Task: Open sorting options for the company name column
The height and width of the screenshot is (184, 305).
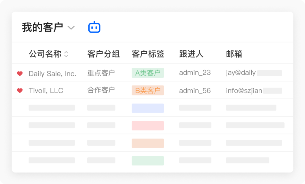Action: (66, 54)
